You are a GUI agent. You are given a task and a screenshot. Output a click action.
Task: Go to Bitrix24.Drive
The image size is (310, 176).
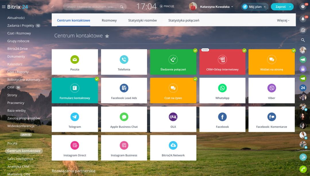coord(18,49)
